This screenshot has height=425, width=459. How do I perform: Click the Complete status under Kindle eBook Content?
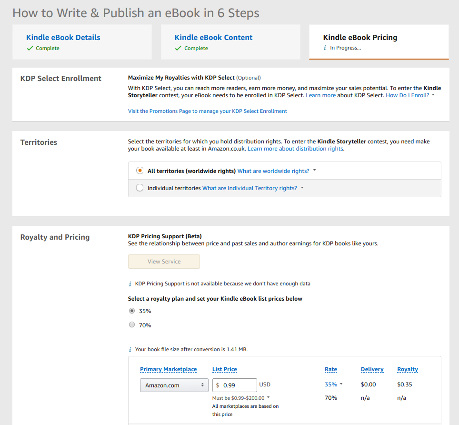[196, 48]
